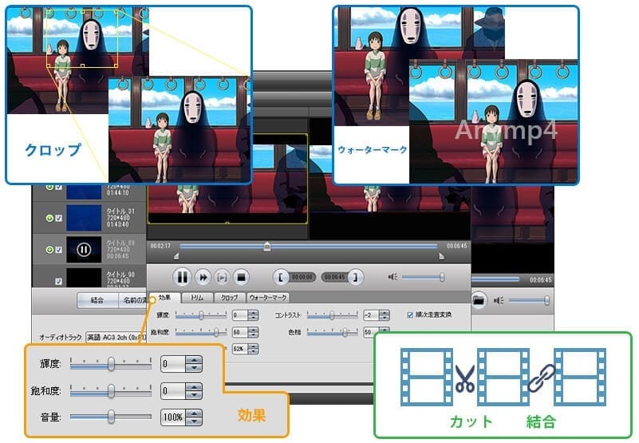Toggle checkbox on the 01:44:10 title row
639x443 pixels.
59,187
